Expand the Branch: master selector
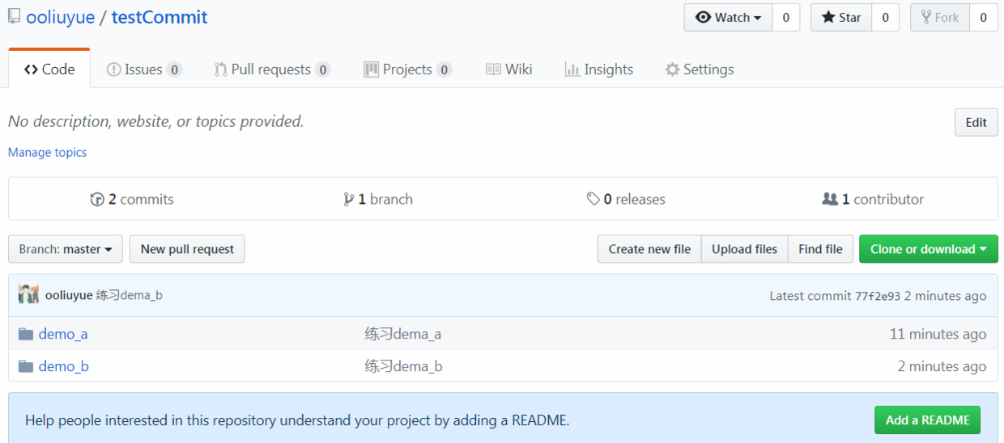This screenshot has height=443, width=1004. (x=66, y=249)
